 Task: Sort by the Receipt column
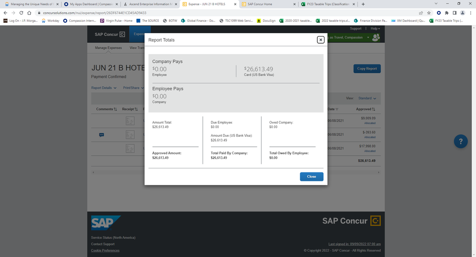point(130,109)
